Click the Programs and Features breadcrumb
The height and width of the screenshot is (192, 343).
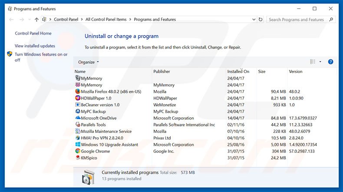click(155, 19)
